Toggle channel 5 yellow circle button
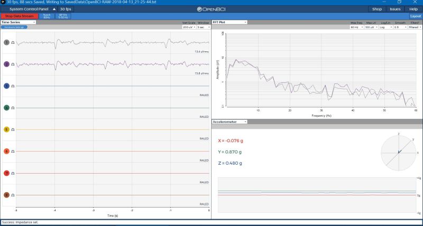423x226 pixels. point(6,130)
